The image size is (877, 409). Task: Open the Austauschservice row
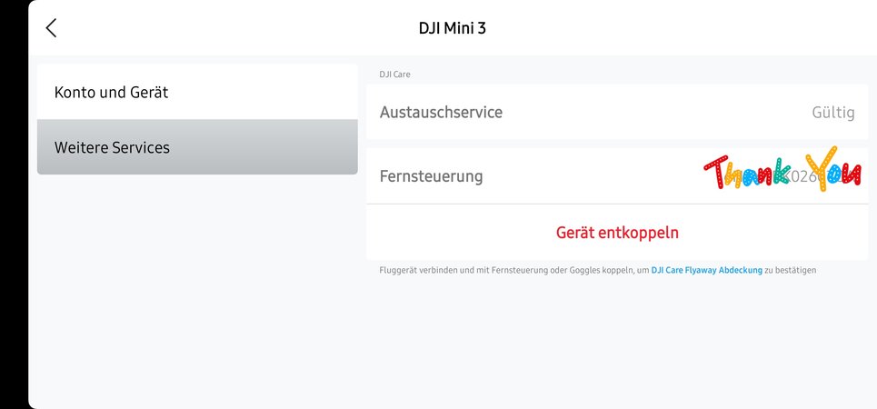click(617, 112)
